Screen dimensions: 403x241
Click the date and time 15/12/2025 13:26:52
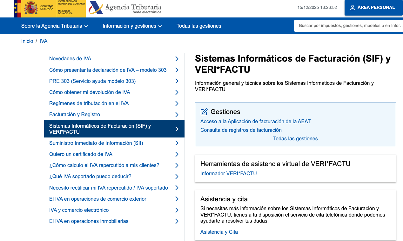317,7
